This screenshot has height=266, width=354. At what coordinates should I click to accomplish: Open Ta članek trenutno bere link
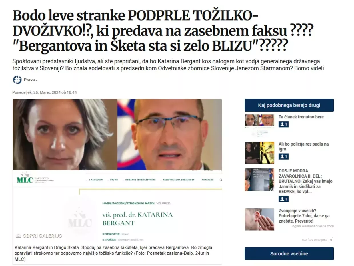[301, 117]
